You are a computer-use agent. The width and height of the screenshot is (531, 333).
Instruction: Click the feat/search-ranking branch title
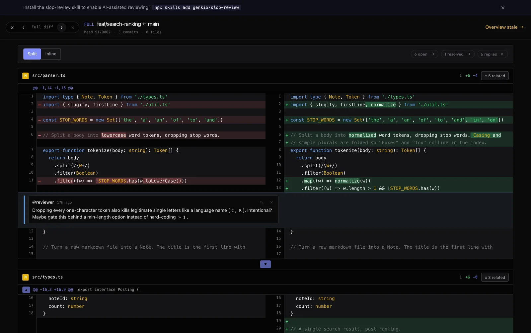pos(128,24)
